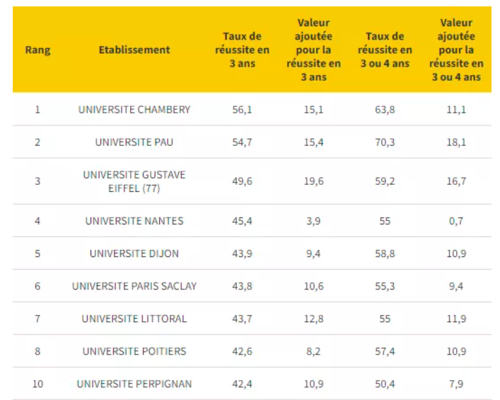
Task: Select the UNIVERSITE CHAMBERY cell
Action: point(134,110)
